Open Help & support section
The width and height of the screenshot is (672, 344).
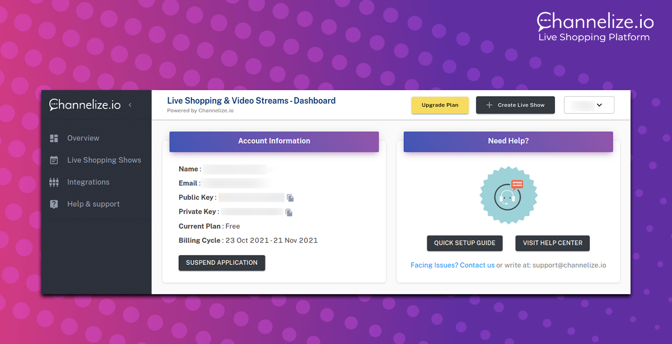(x=94, y=204)
